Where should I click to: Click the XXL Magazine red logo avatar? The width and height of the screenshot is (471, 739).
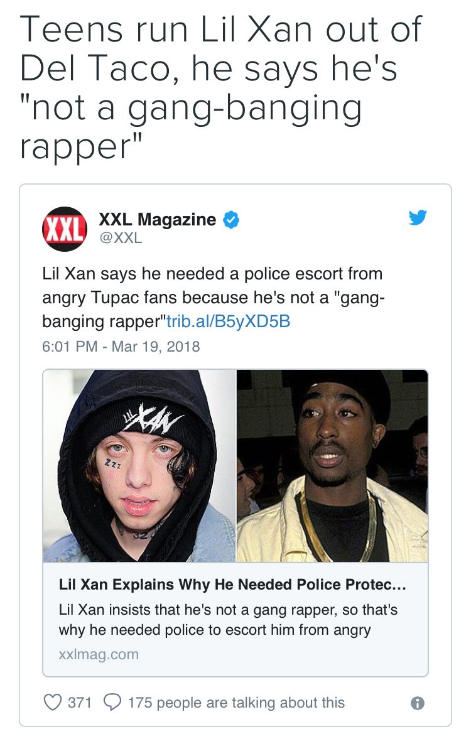(x=65, y=229)
